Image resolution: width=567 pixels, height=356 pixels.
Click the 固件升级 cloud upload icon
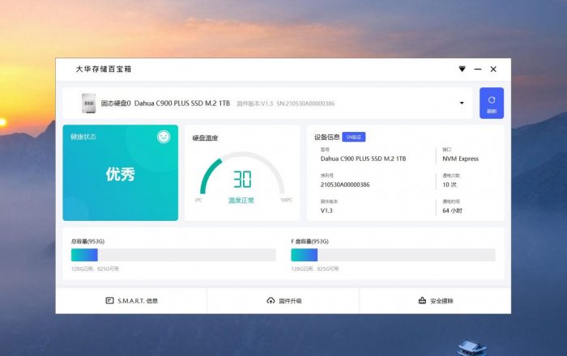coord(271,300)
